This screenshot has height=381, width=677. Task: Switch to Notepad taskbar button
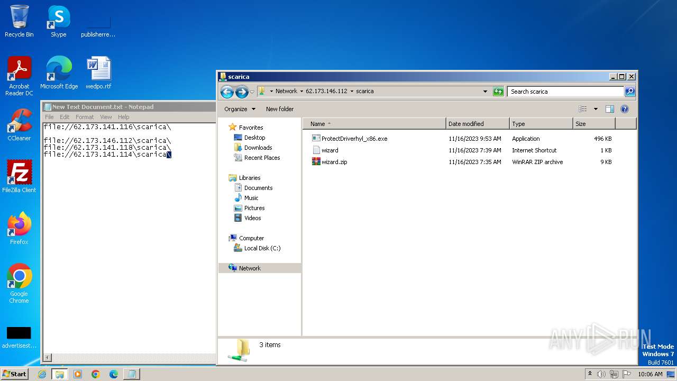(x=132, y=374)
